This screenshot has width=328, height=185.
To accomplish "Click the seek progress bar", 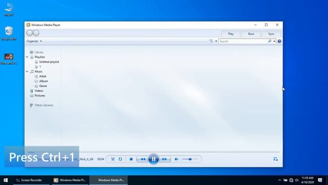I will 154,152.
